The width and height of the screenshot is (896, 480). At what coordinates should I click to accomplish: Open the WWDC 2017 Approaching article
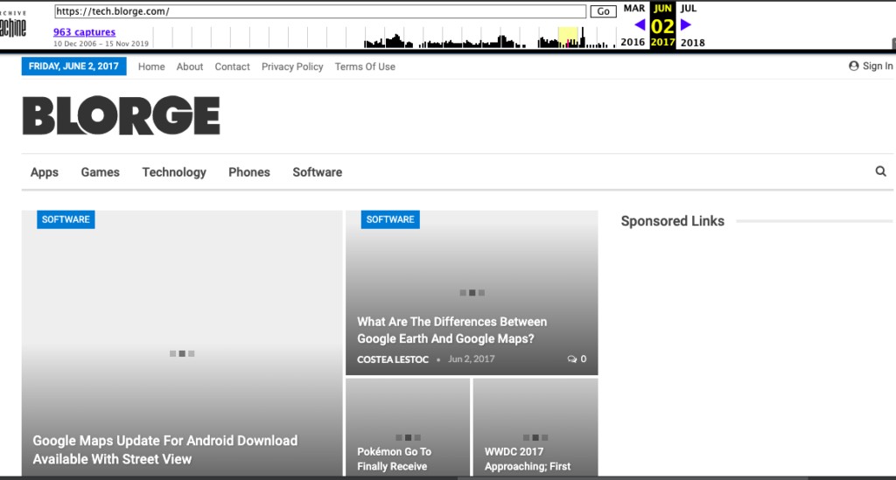528,459
